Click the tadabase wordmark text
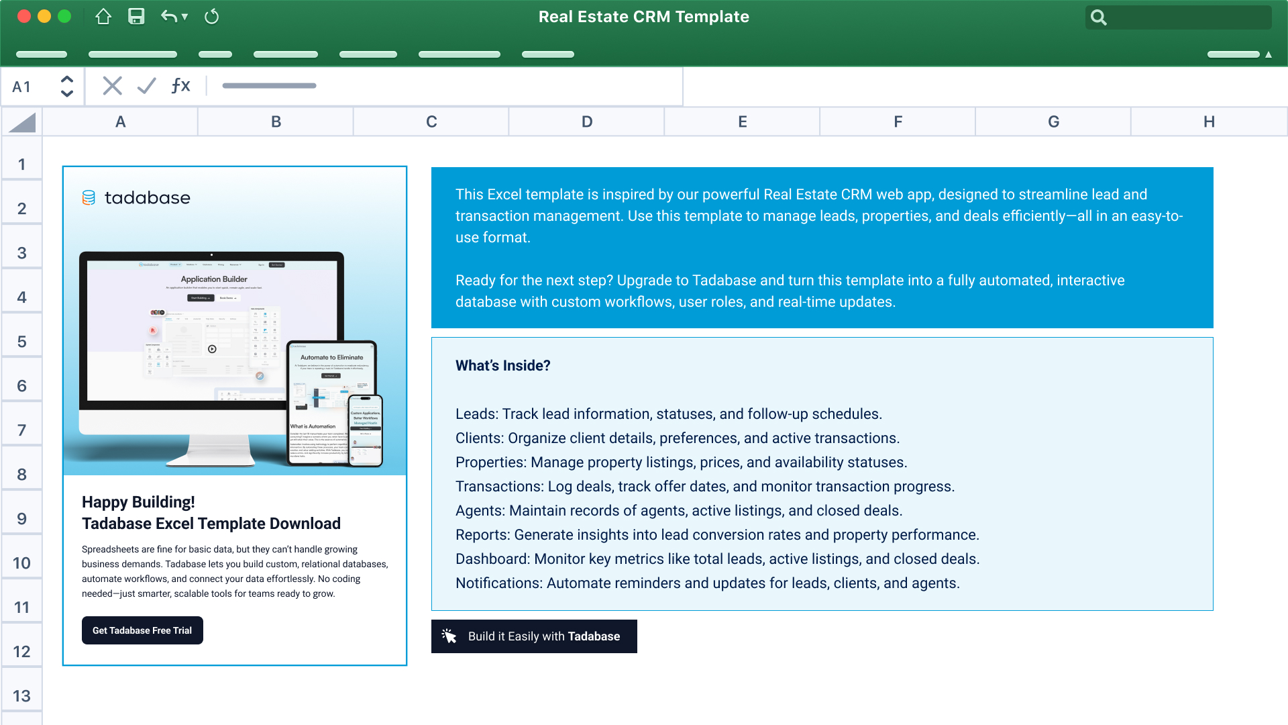This screenshot has width=1288, height=725. pyautogui.click(x=148, y=198)
